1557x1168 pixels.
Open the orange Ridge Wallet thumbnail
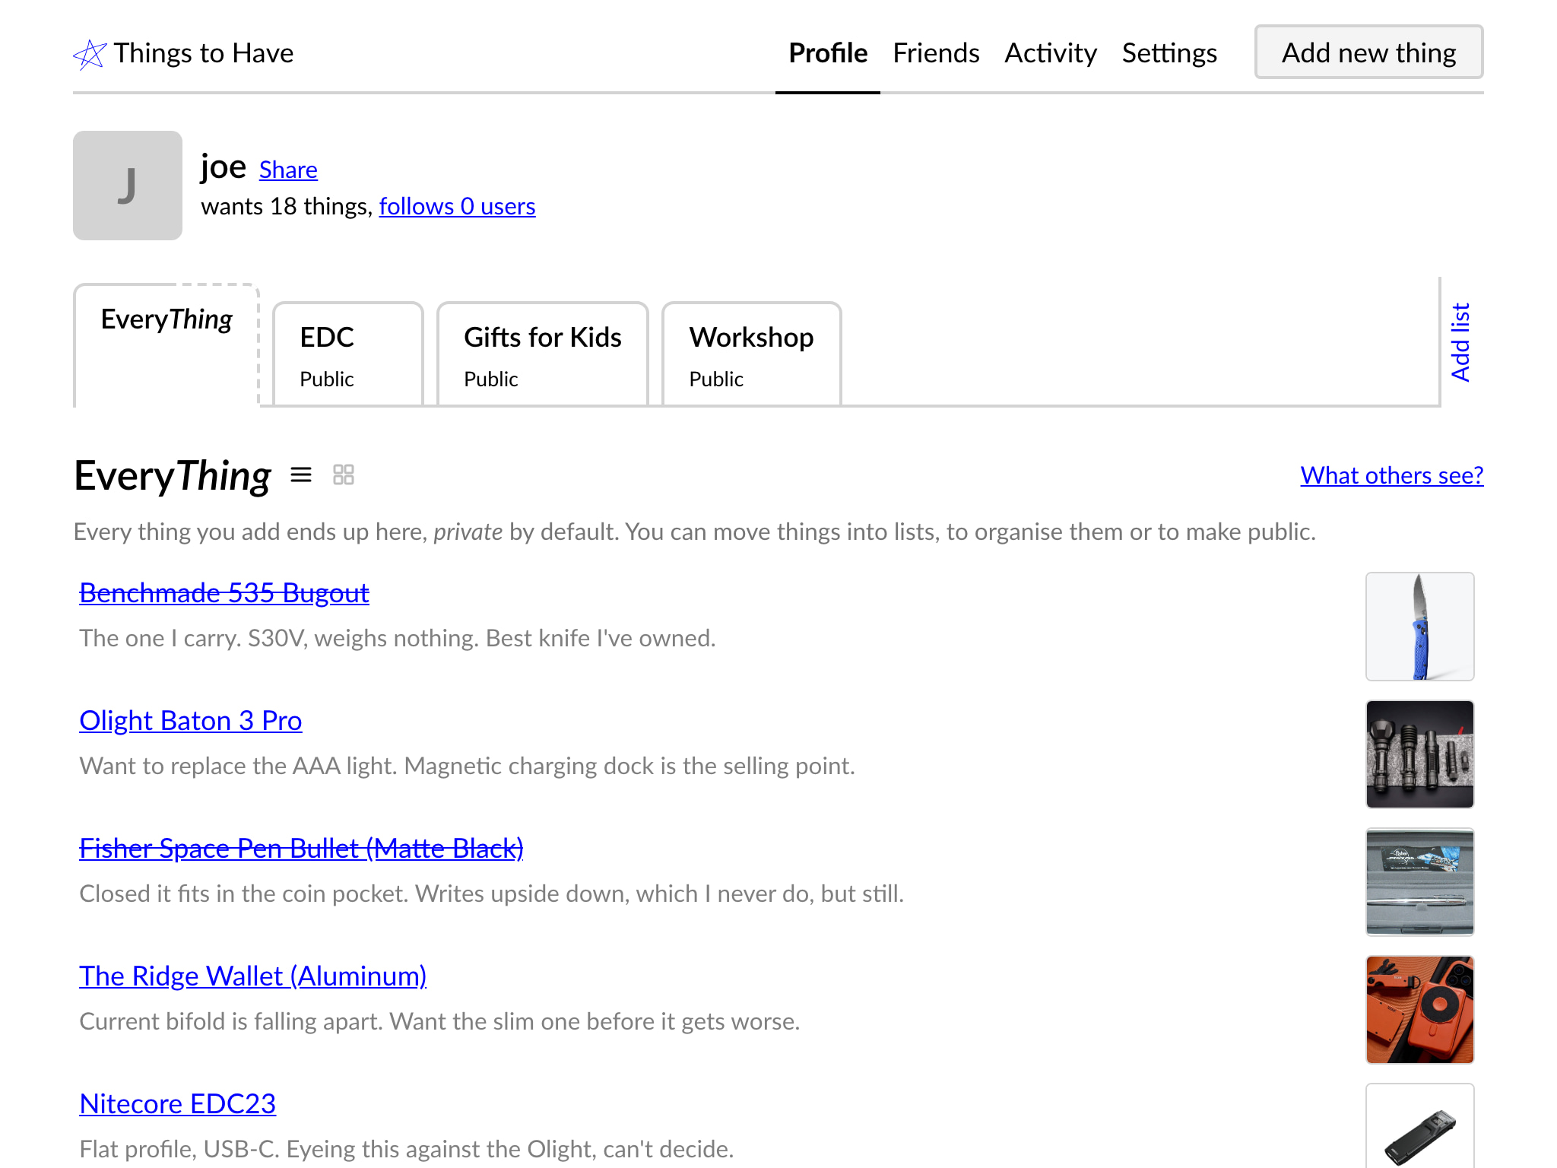pyautogui.click(x=1419, y=1010)
